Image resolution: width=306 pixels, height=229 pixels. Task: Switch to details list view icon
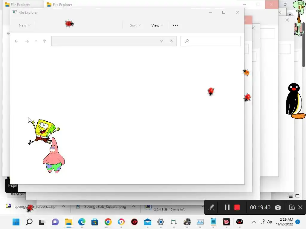click(x=290, y=196)
